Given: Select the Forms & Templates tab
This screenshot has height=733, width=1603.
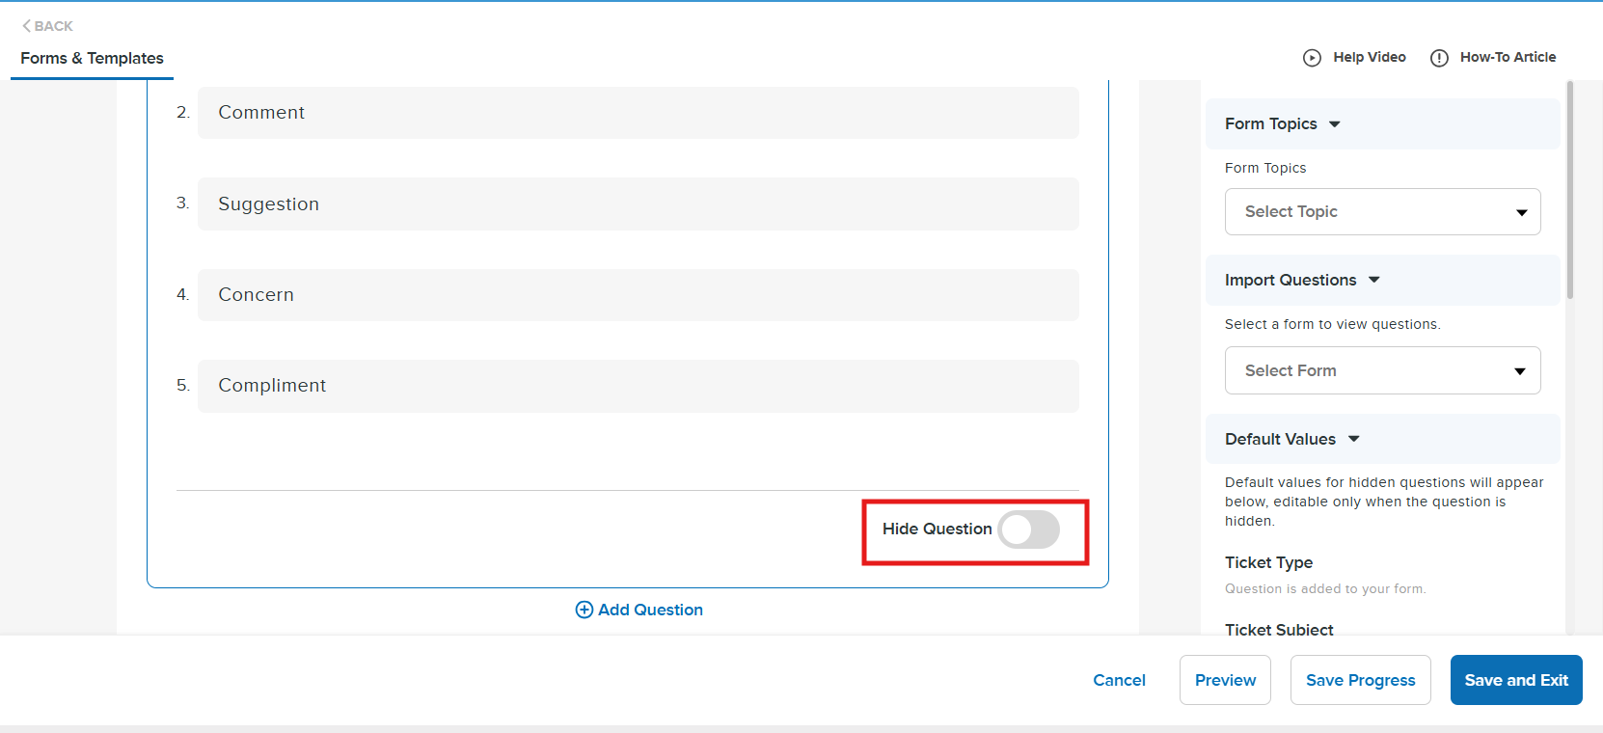Looking at the screenshot, I should 92,59.
